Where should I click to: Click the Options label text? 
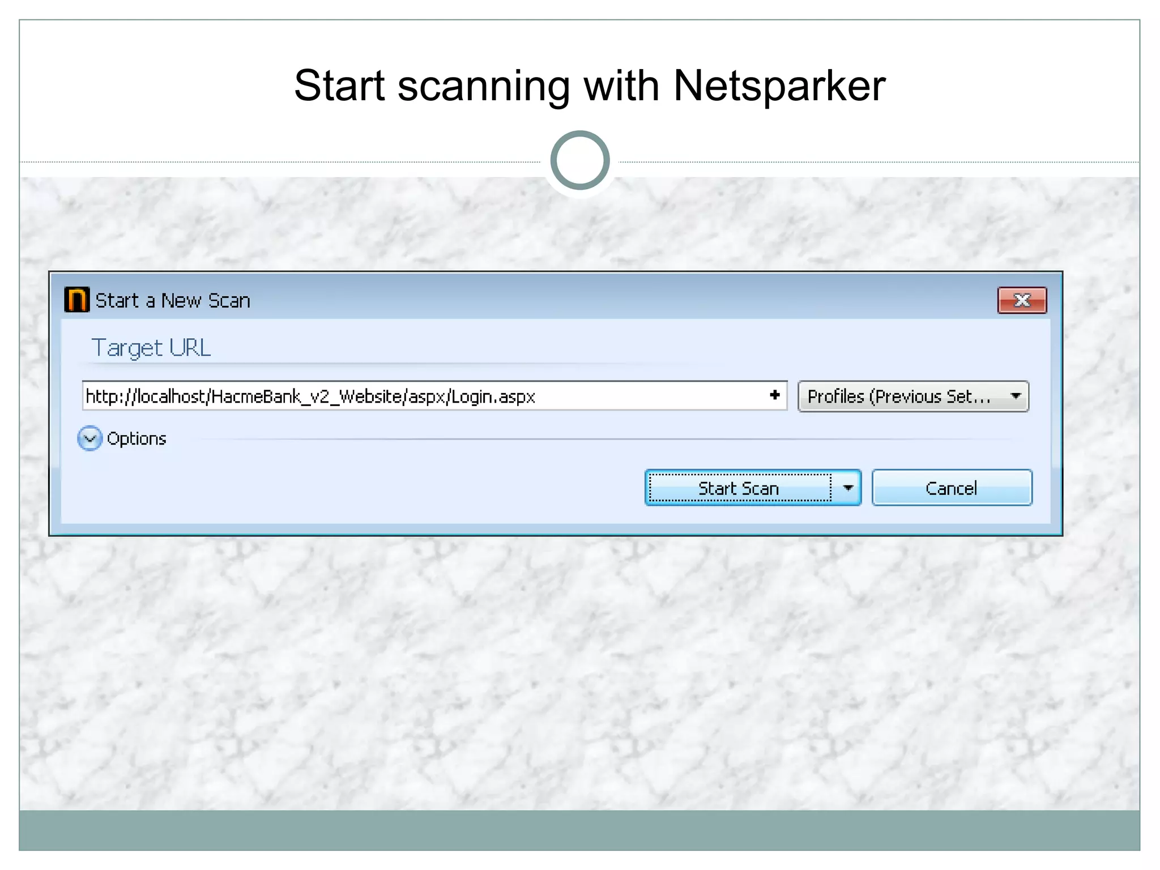[x=137, y=438]
